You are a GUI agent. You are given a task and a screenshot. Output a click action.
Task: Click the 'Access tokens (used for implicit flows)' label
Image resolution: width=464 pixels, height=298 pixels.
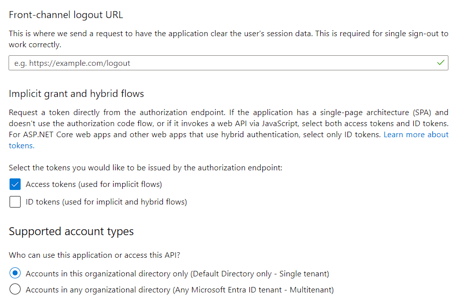click(x=94, y=184)
